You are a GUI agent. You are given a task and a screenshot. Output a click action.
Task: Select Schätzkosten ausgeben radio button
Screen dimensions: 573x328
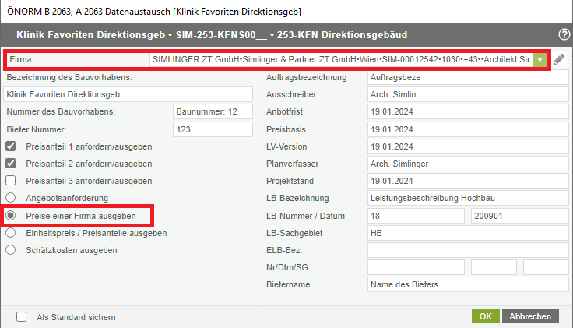[x=11, y=250]
